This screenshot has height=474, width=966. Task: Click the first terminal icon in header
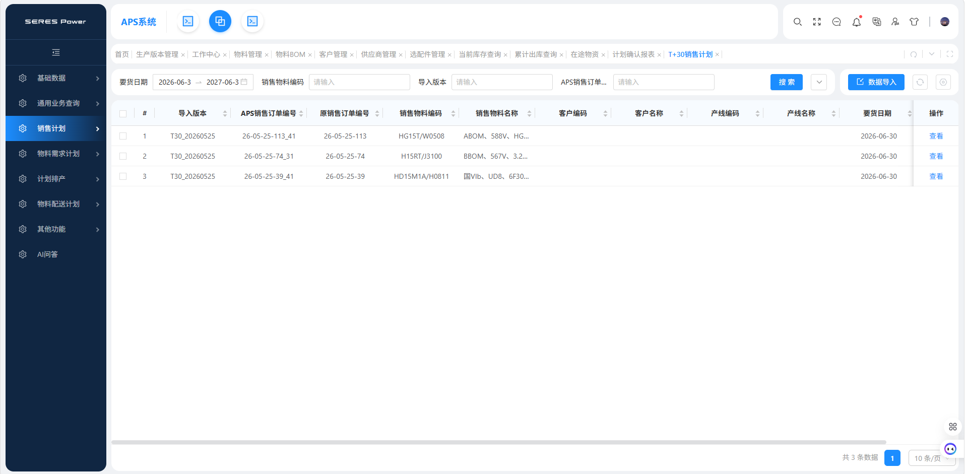188,21
